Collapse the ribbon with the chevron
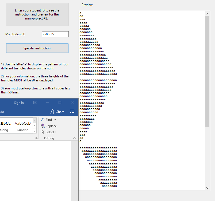 [74, 138]
